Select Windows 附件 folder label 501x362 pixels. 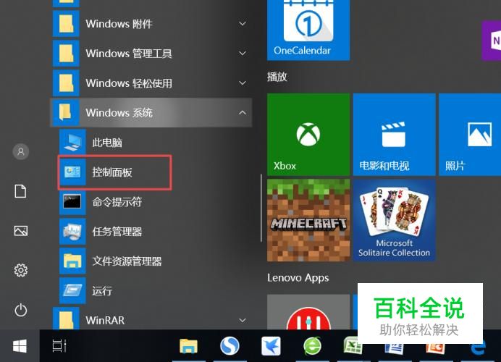tap(119, 24)
